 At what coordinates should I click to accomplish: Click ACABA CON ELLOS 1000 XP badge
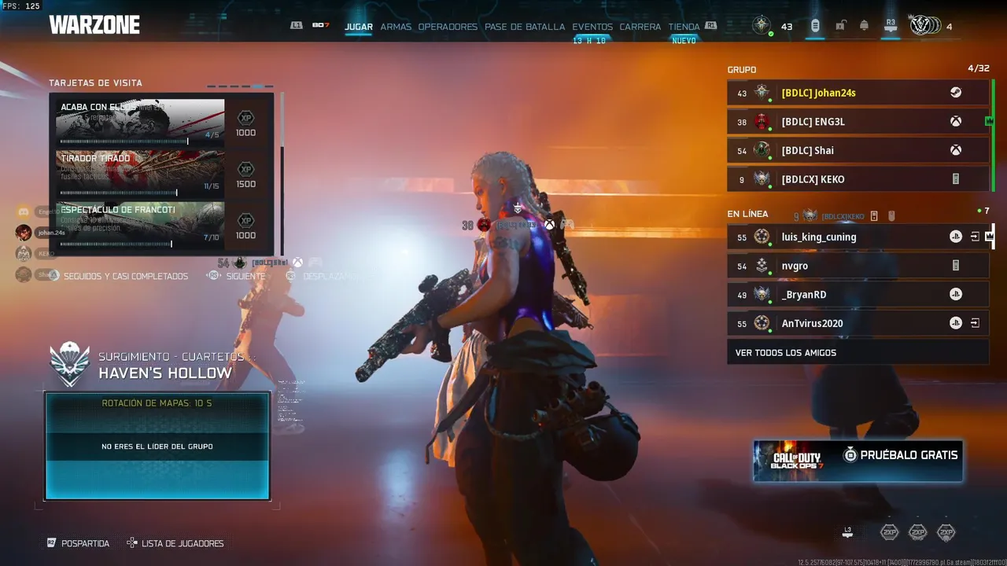(x=246, y=123)
